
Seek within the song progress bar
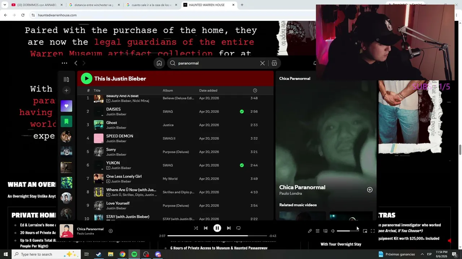tap(217, 236)
